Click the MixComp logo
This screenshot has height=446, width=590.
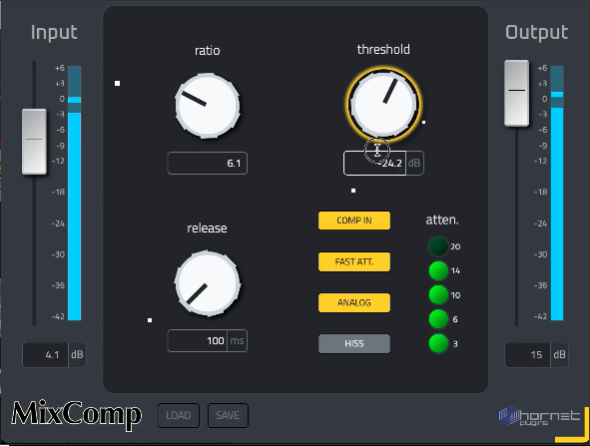tap(77, 415)
